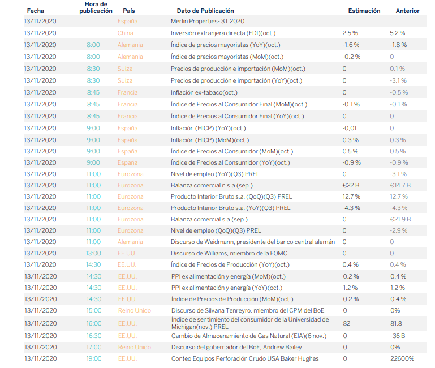Select Conteo Equipos Perforación Crudo Baker Hughes
Image resolution: width=435 pixels, height=368 pixels.
[x=245, y=358]
